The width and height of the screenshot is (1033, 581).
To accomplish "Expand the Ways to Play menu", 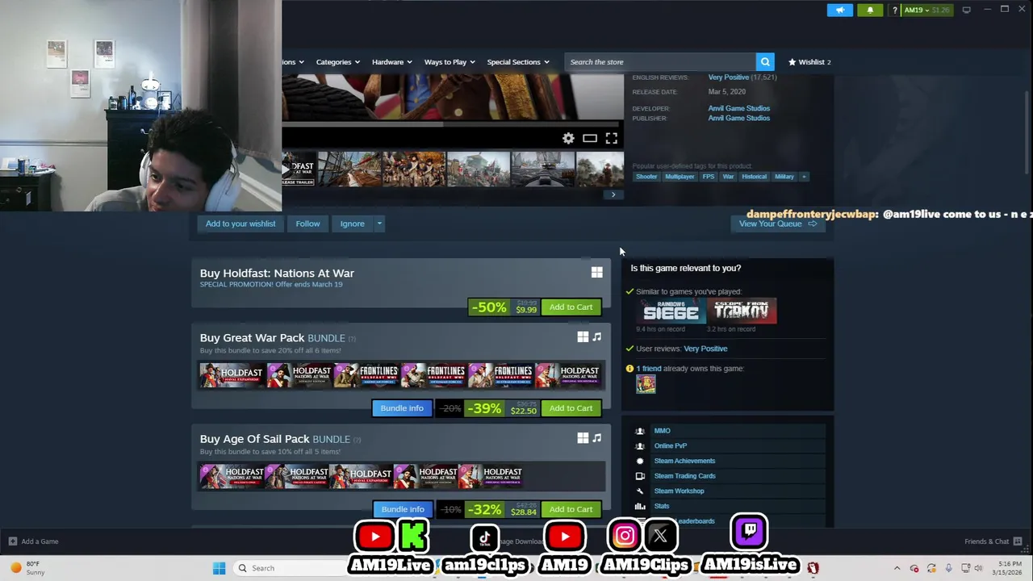I will tap(450, 62).
